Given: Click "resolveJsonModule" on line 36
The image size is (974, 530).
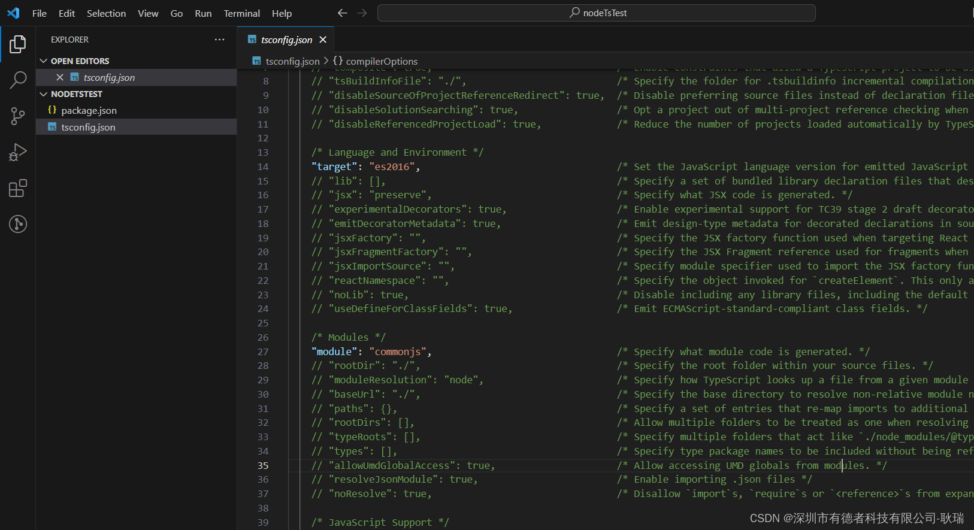Looking at the screenshot, I should 383,479.
